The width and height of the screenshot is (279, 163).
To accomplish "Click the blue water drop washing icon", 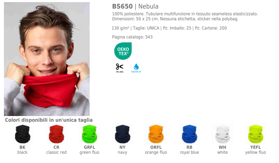I will click(136, 68).
